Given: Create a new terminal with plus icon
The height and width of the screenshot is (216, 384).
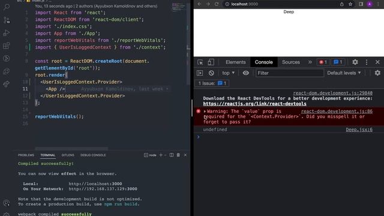Looking at the screenshot, I should coord(161,155).
